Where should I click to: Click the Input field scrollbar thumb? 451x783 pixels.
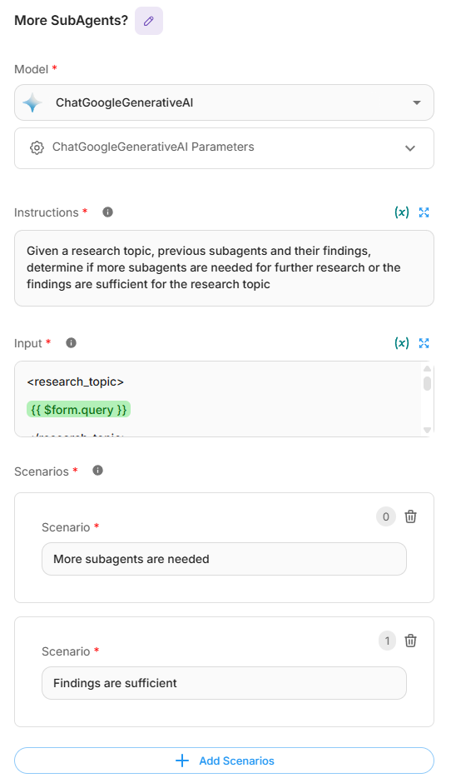tap(427, 383)
